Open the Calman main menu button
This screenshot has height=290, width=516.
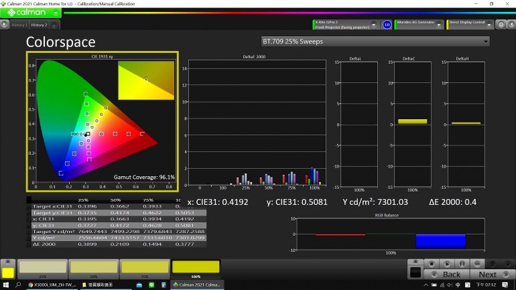point(29,12)
